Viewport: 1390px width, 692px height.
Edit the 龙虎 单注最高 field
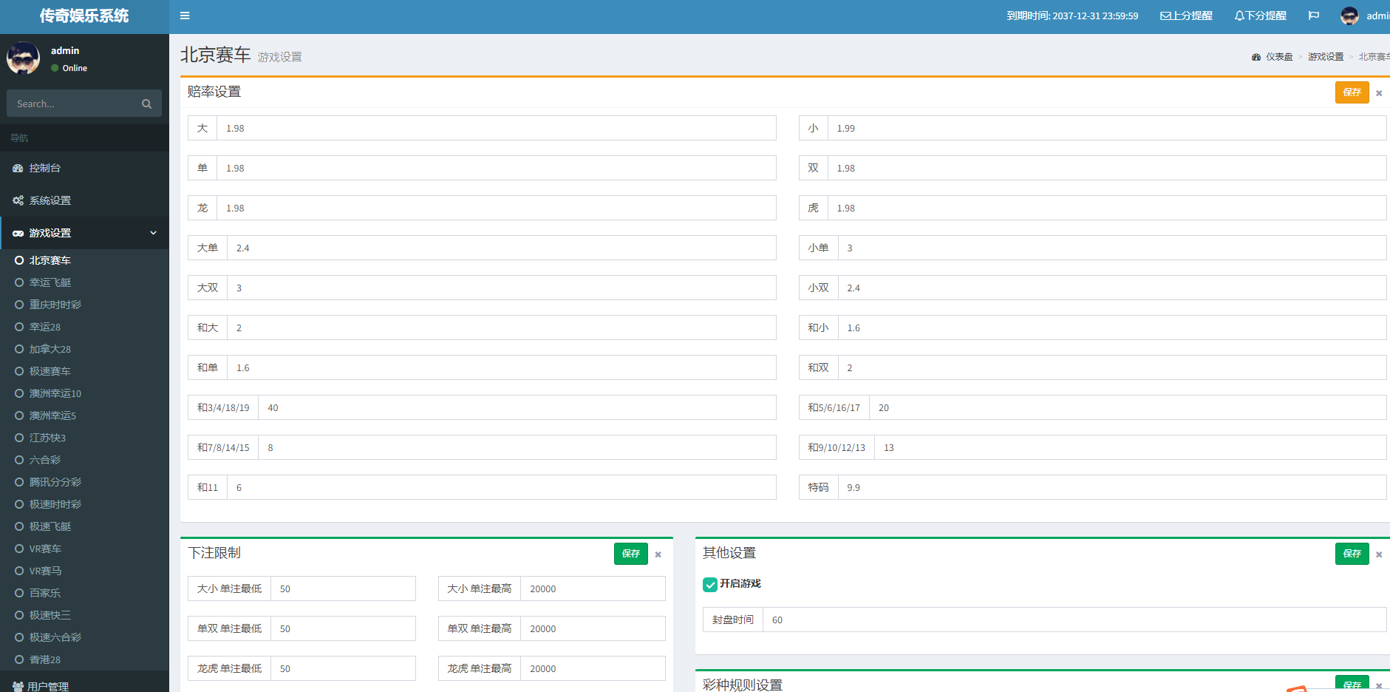click(x=593, y=668)
